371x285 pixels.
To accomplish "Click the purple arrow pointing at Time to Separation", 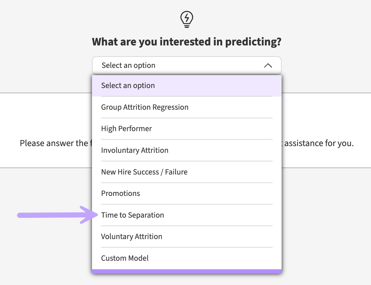I will click(58, 215).
